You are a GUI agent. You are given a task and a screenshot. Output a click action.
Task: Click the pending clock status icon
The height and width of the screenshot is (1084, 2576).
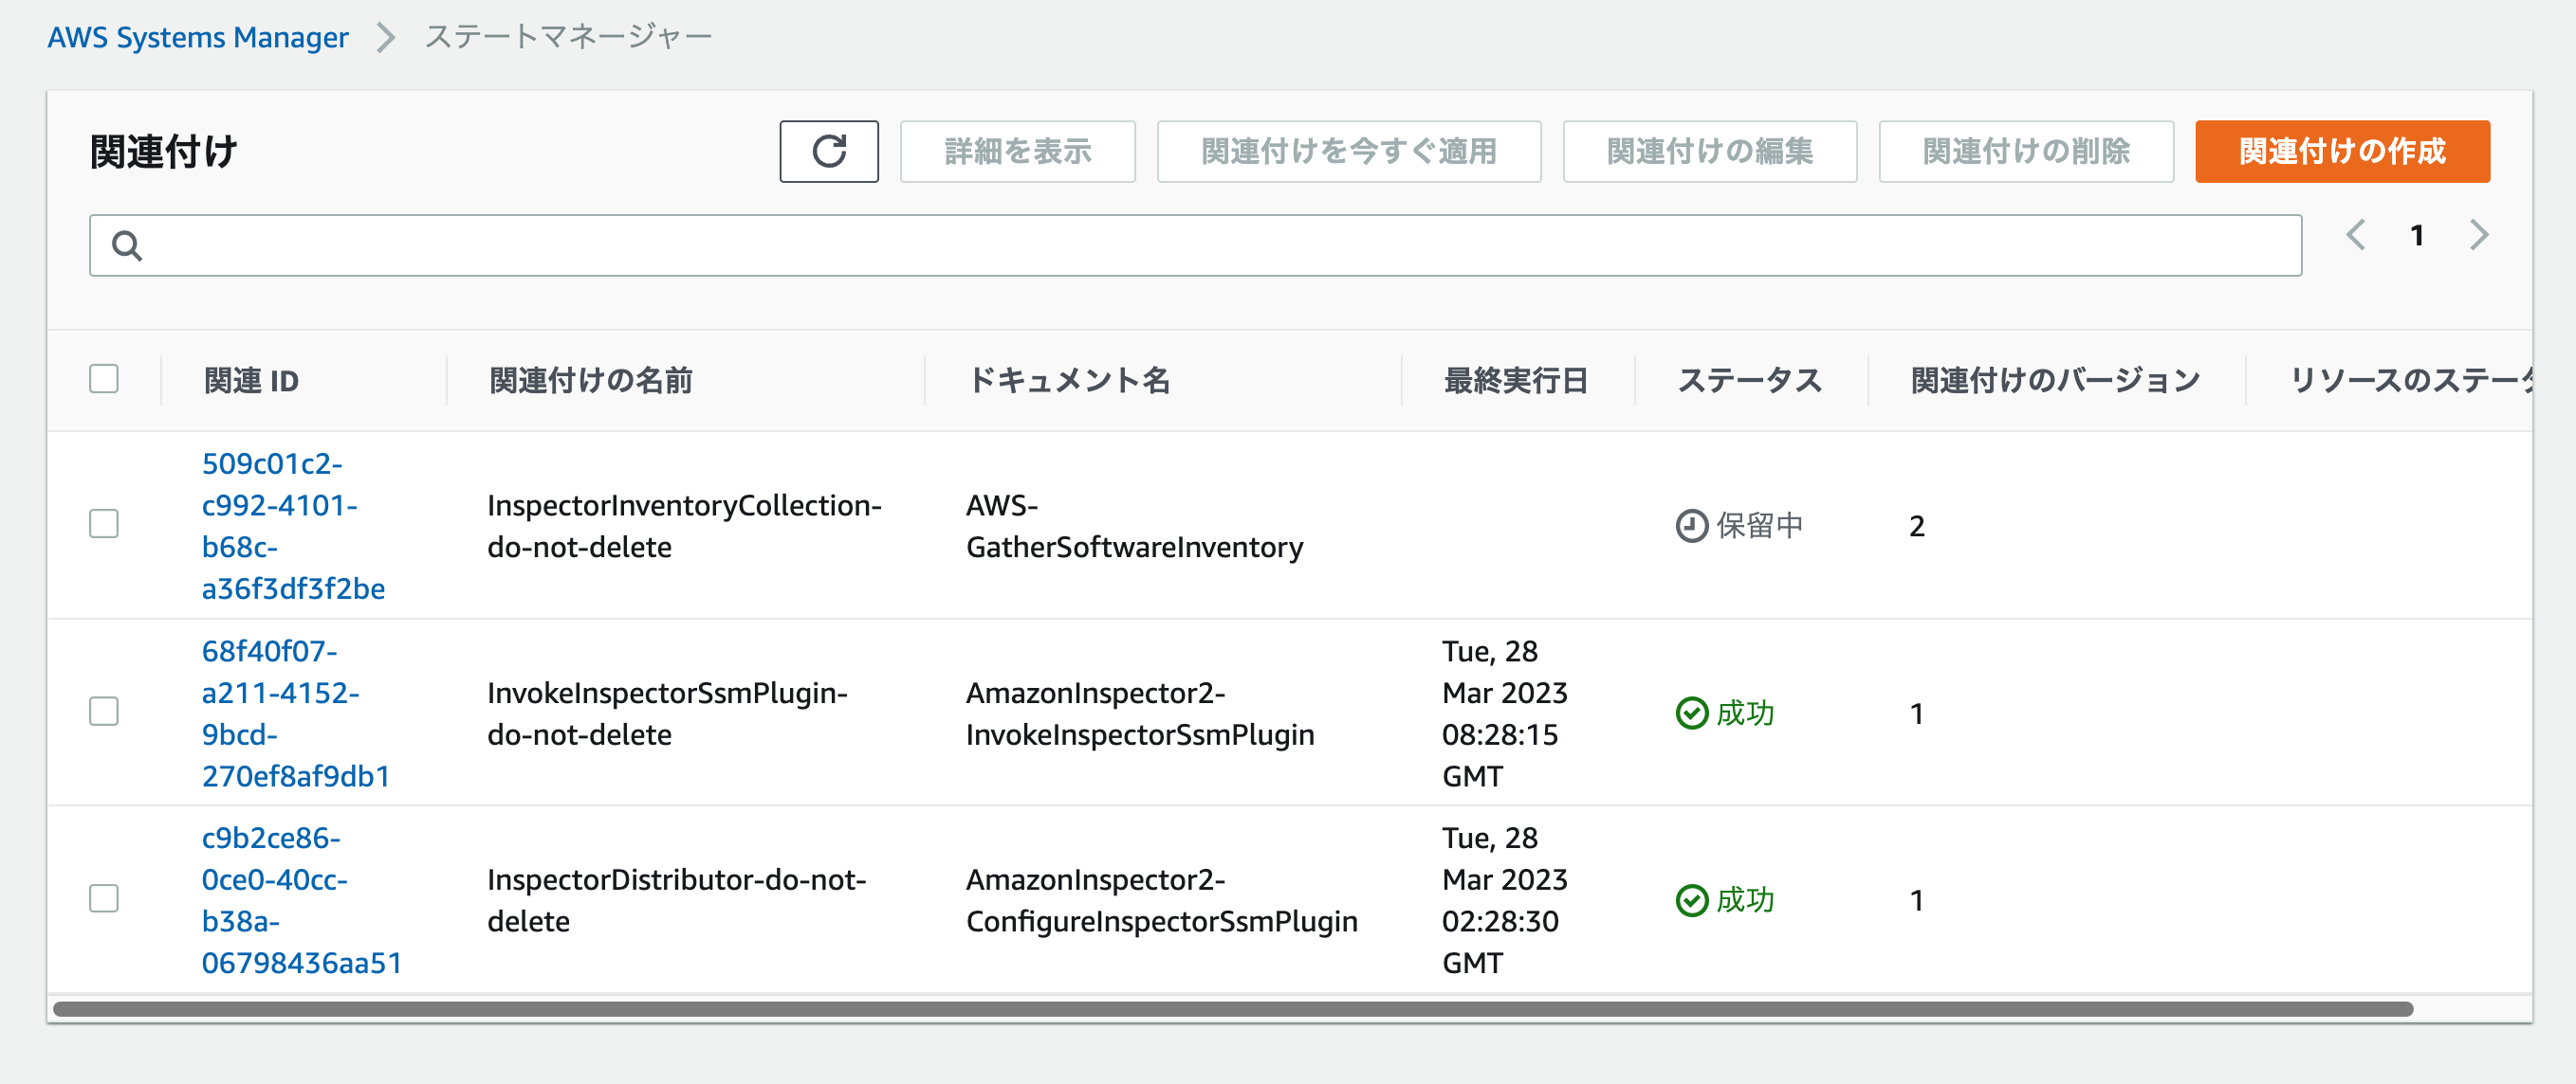[1691, 526]
